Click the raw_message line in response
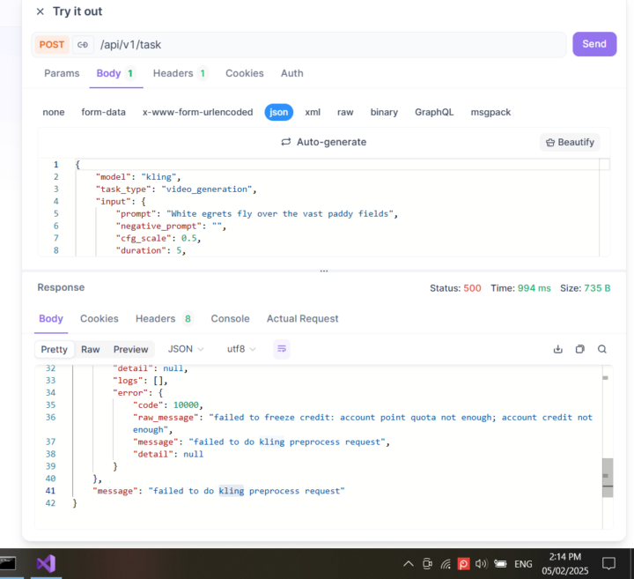The width and height of the screenshot is (634, 579). (363, 423)
